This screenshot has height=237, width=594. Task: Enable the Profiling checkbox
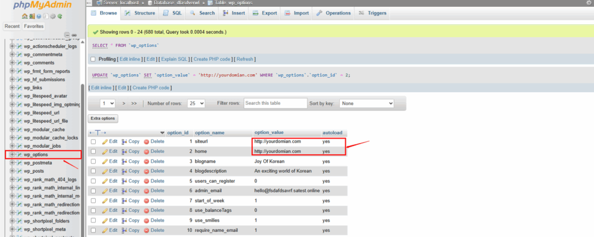[93, 60]
